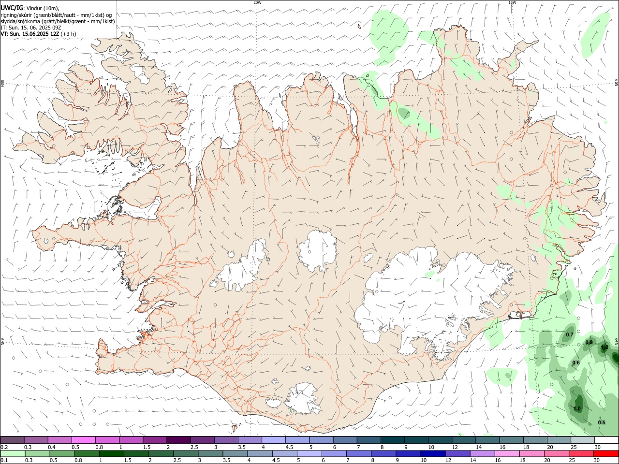Viewport: 619px width, 464px height.
Task: Choose the 7 blue swatch in rain legend
Action: (358, 453)
